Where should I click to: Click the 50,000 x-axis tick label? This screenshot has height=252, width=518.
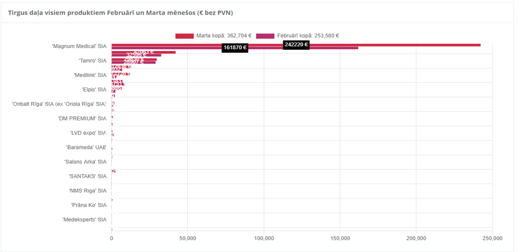point(187,239)
